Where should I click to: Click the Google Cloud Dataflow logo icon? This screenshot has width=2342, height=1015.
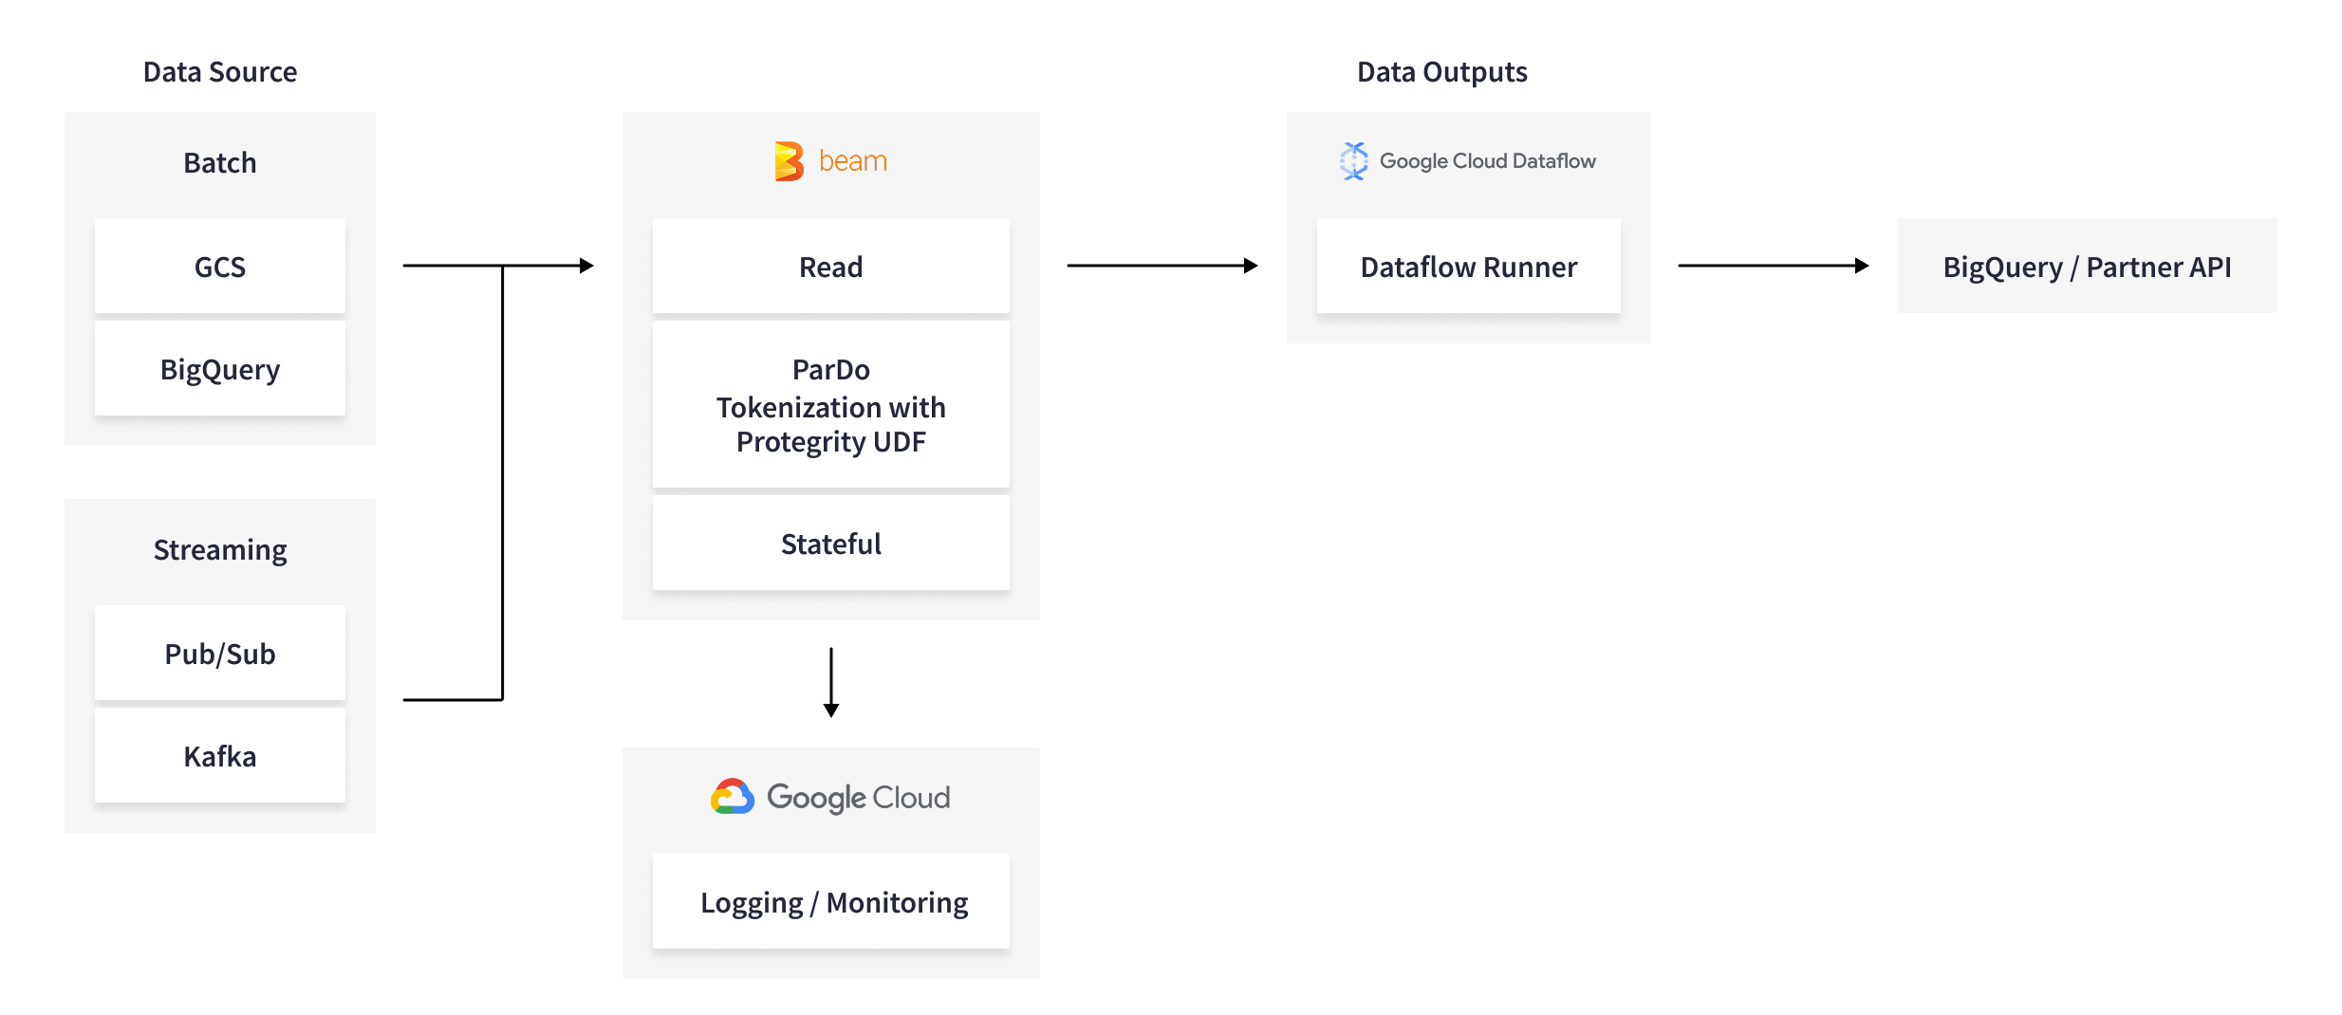coord(1353,161)
